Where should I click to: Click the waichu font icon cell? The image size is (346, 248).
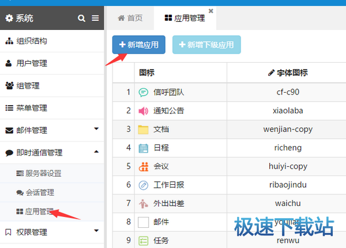point(288,203)
